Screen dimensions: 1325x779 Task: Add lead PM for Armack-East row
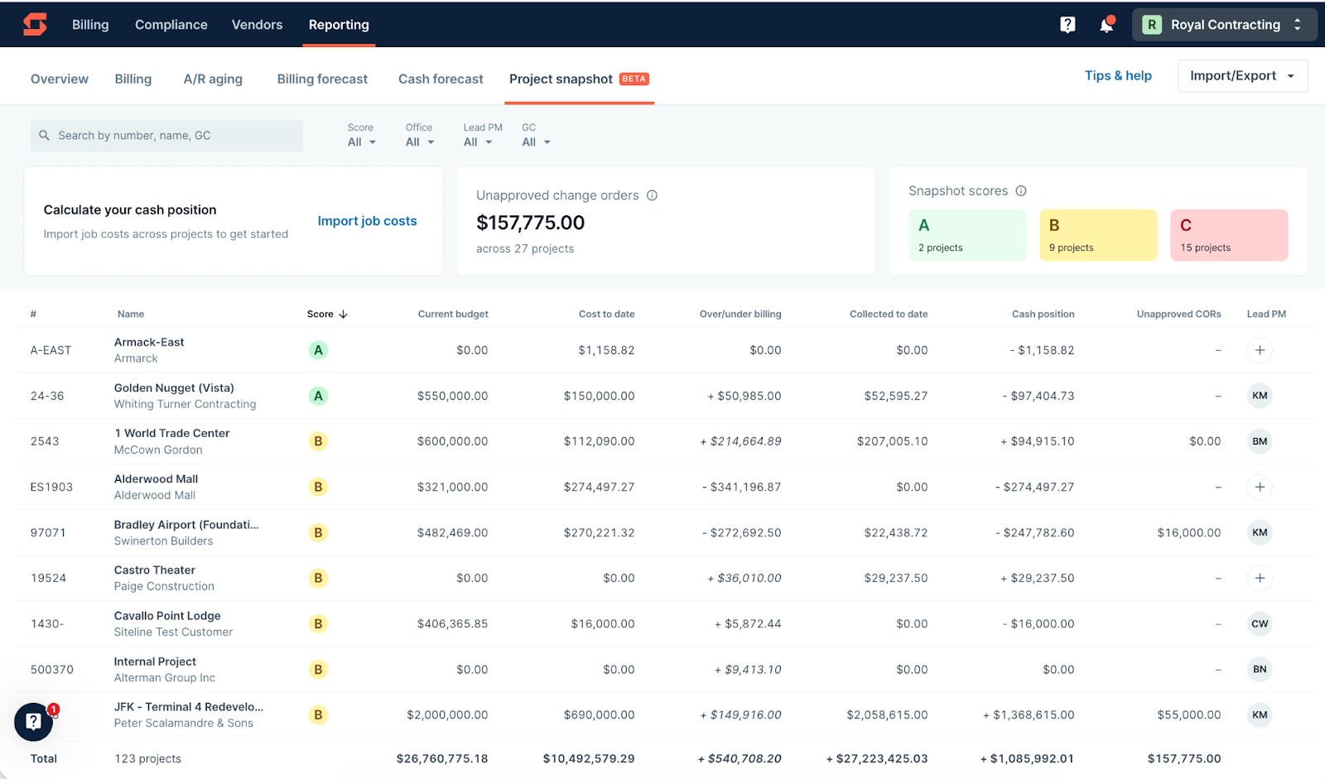(1260, 350)
